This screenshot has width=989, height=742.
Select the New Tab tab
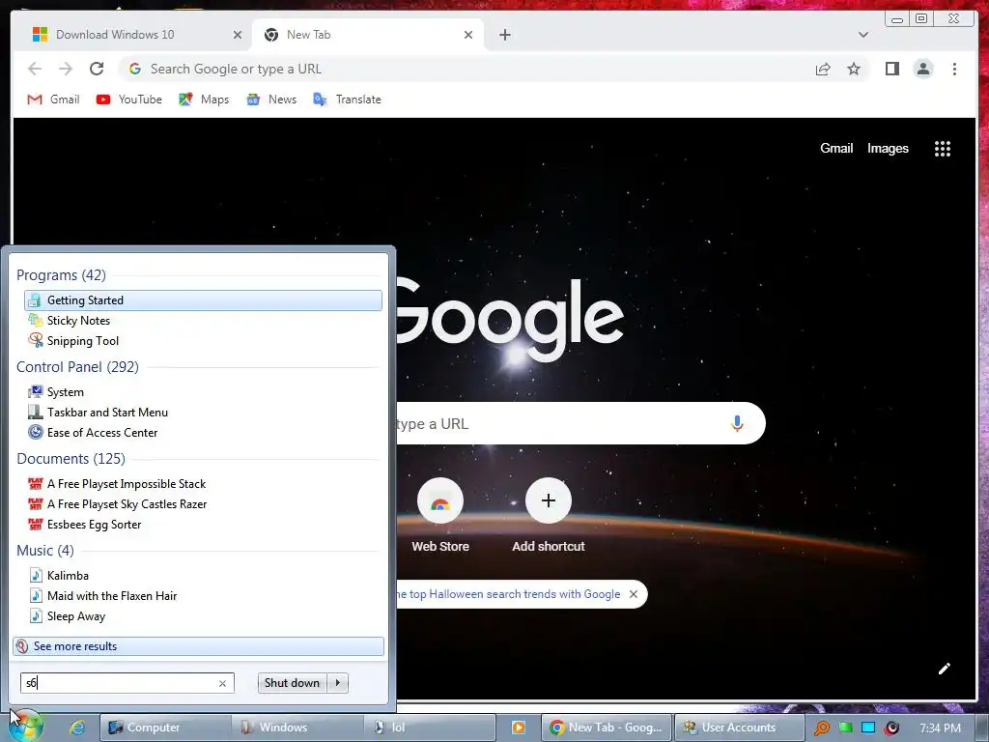coord(368,35)
